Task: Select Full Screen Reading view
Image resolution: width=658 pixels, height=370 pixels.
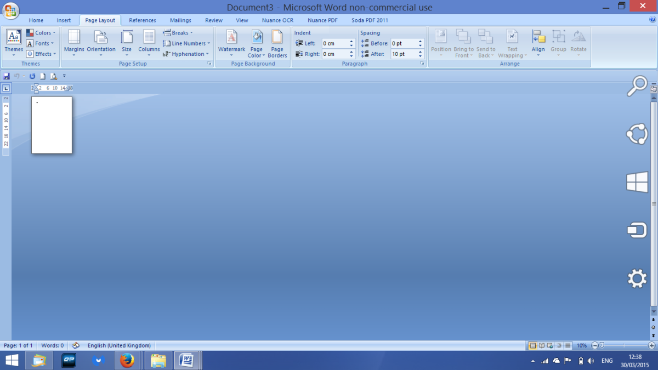Action: tap(541, 346)
